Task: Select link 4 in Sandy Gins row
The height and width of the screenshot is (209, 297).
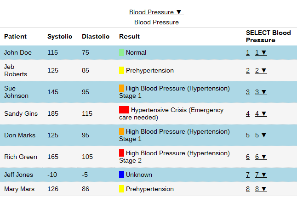Action: pyautogui.click(x=248, y=113)
